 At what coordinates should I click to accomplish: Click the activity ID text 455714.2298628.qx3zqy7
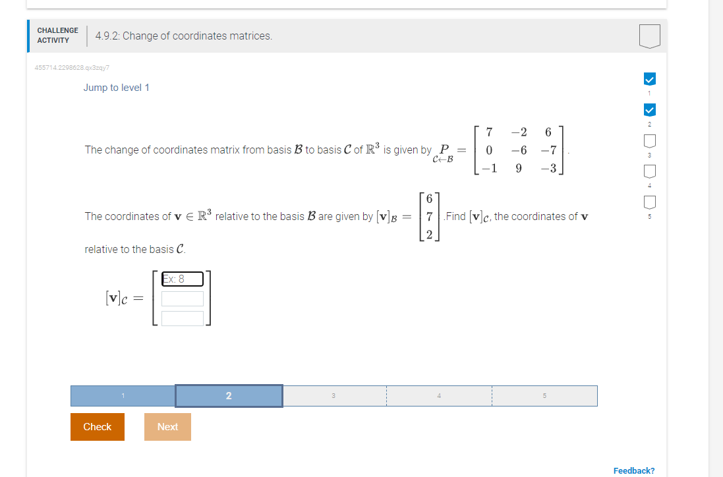click(x=71, y=67)
